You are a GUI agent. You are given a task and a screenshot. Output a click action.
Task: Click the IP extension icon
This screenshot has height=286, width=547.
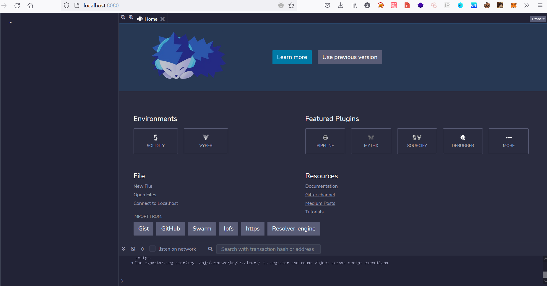pyautogui.click(x=447, y=5)
